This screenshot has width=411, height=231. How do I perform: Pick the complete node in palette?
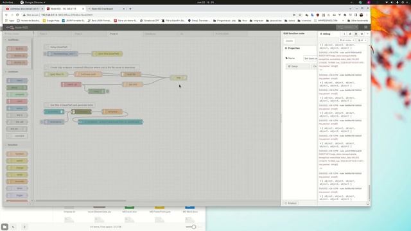17,94
